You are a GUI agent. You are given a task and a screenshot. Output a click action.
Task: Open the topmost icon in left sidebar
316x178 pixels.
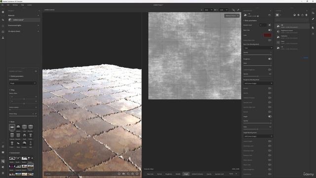click(3, 12)
